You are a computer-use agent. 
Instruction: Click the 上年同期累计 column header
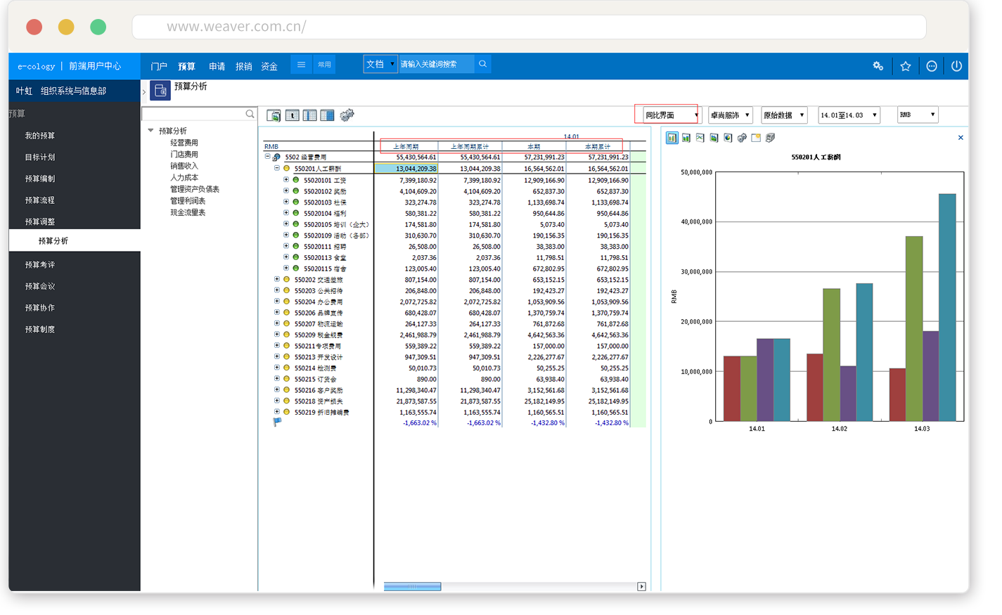469,147
